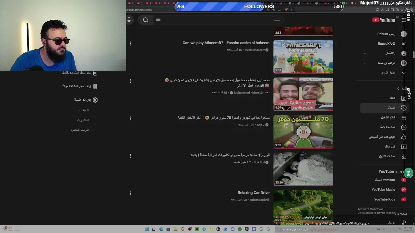Image resolution: width=415 pixels, height=233 pixels.
Task: Click the trash icon to clear watch history
Action: (95, 73)
